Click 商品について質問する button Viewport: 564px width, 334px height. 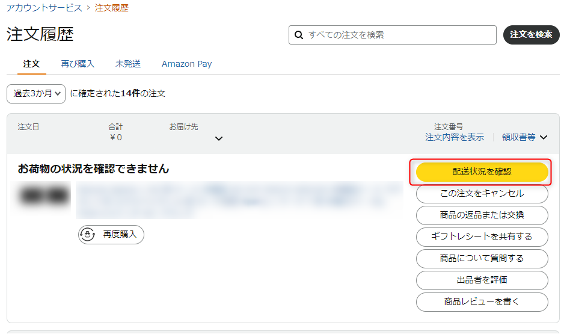click(x=482, y=258)
